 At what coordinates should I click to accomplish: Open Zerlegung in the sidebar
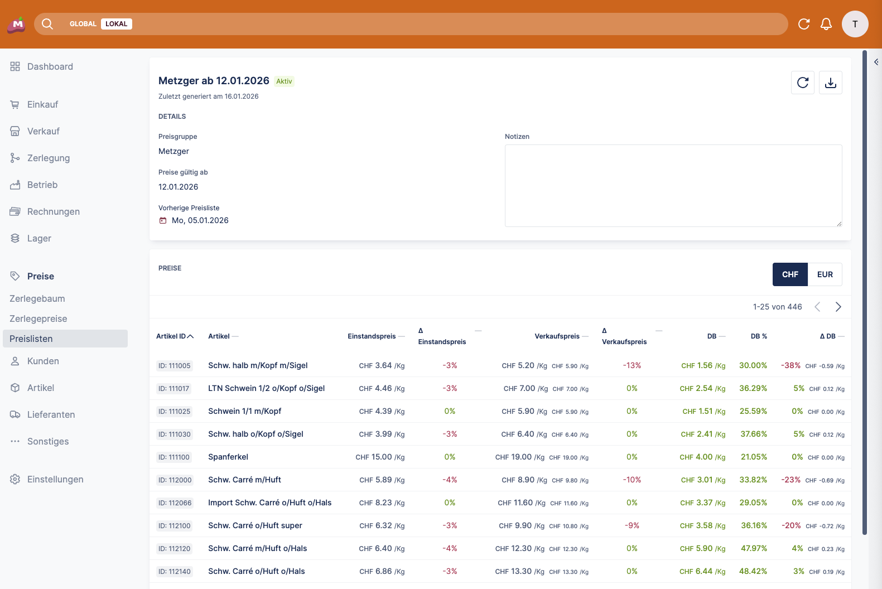pyautogui.click(x=49, y=158)
